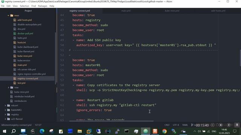This screenshot has height=135, width=241.
Task: Open the Windows Start menu
Action: (4, 131)
